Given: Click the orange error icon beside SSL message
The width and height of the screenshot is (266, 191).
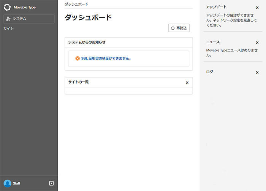Looking at the screenshot, I should 78,58.
